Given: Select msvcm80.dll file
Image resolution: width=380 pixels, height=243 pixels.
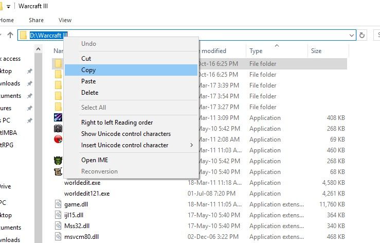Looking at the screenshot, I should pos(81,237).
